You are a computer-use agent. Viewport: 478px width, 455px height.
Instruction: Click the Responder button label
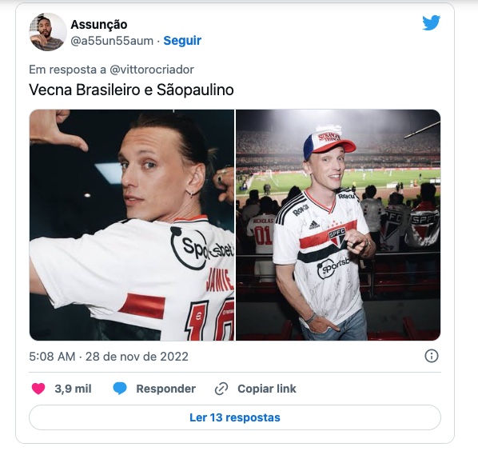point(165,389)
